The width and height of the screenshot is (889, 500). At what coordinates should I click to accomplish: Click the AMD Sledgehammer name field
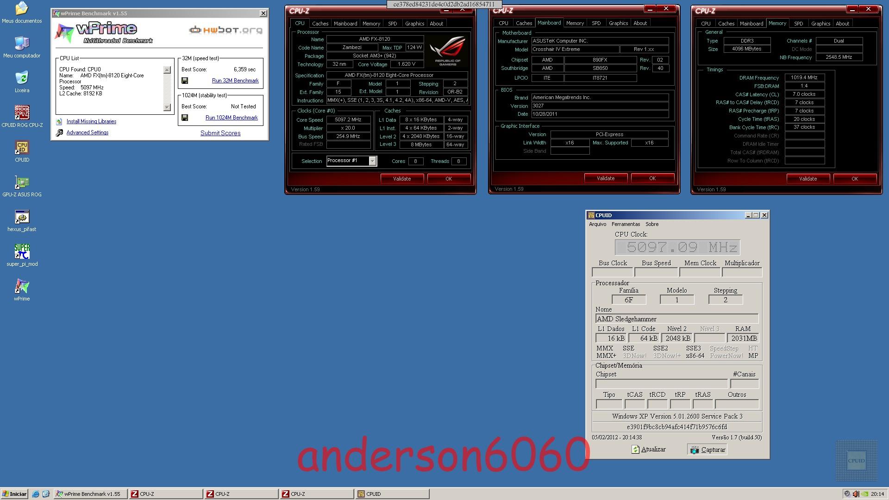677,319
